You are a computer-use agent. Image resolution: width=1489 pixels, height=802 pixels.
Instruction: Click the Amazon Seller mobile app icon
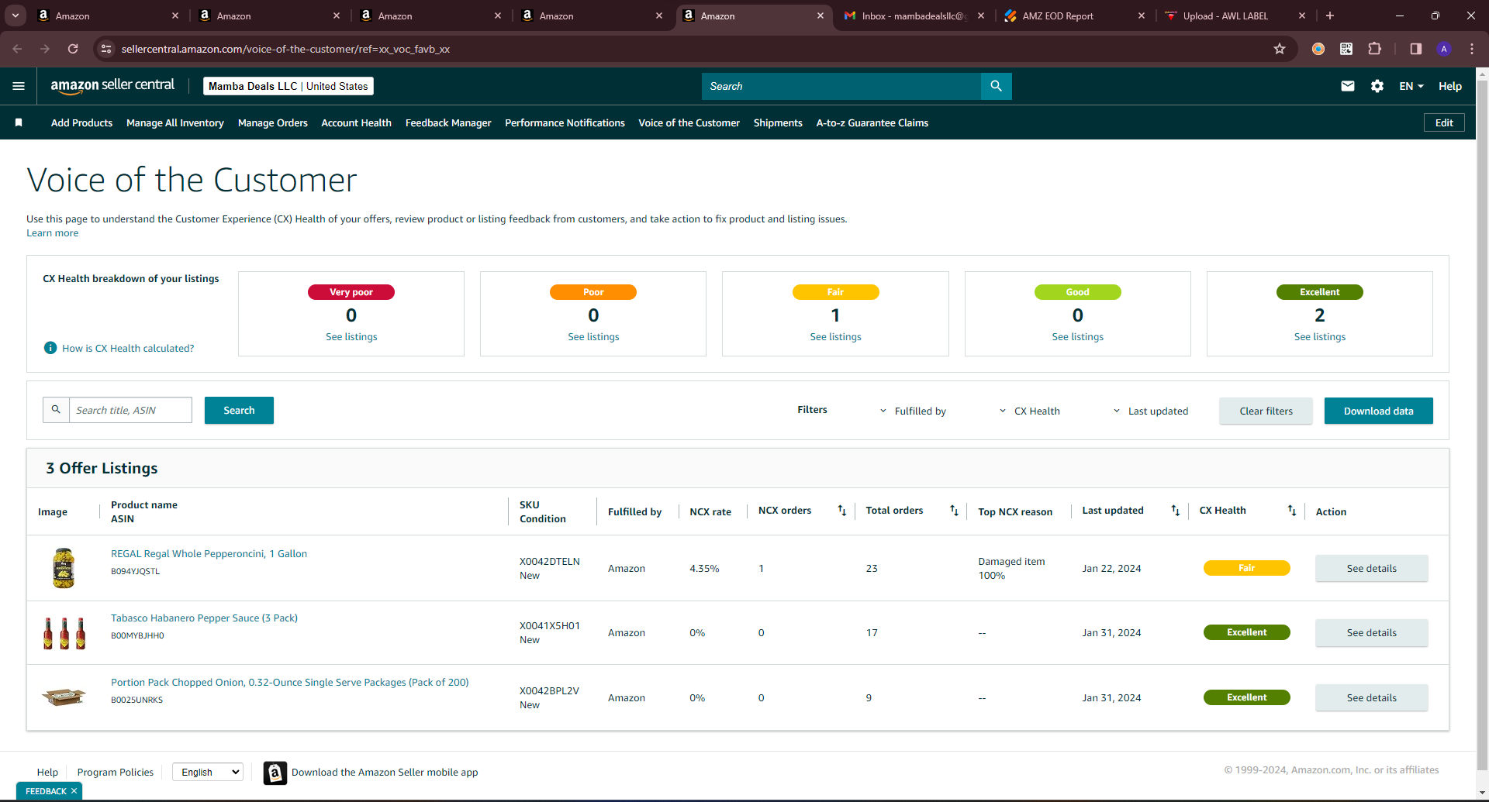pos(275,773)
